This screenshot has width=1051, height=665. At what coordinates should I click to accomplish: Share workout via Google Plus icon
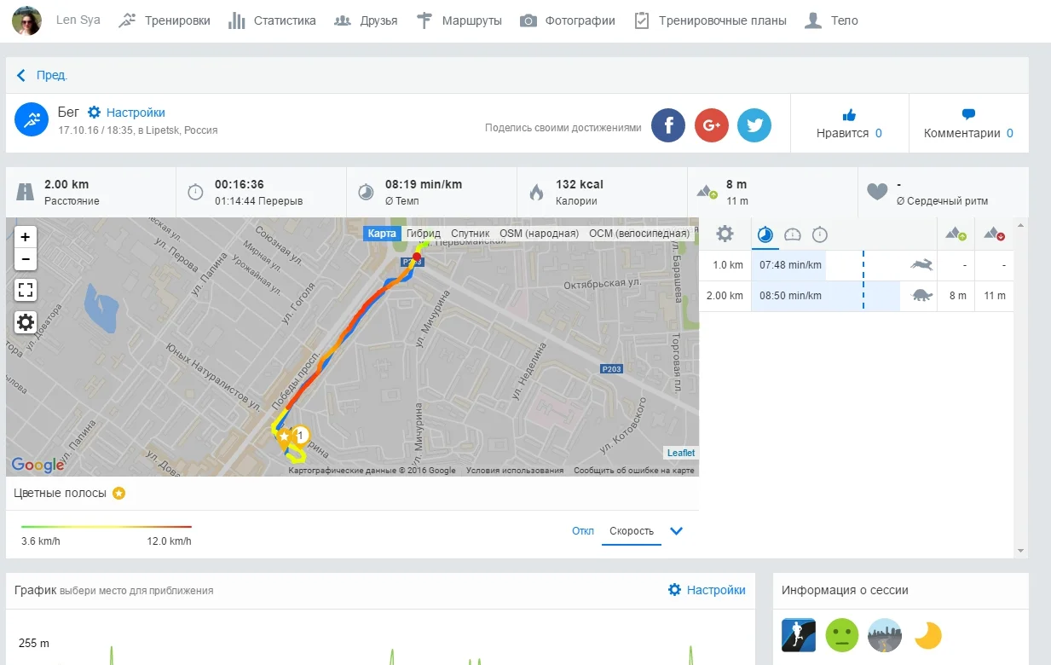coord(712,126)
